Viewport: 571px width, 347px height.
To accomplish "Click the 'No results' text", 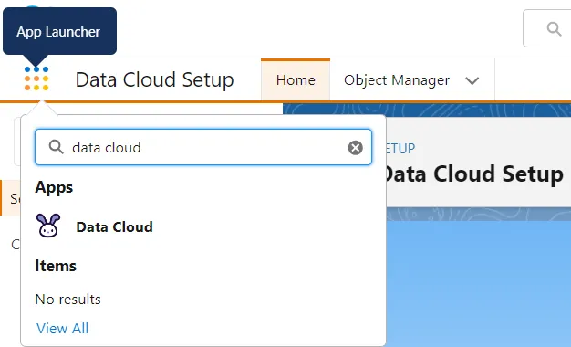I will [x=67, y=299].
